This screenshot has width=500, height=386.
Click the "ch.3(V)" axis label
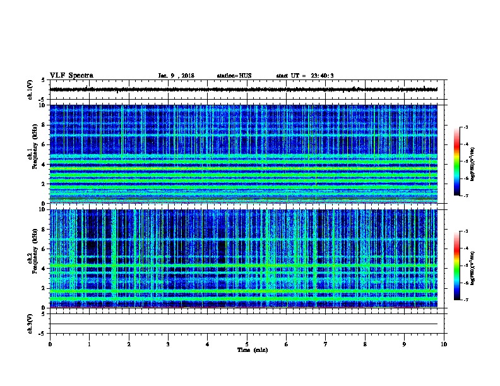[x=30, y=324]
